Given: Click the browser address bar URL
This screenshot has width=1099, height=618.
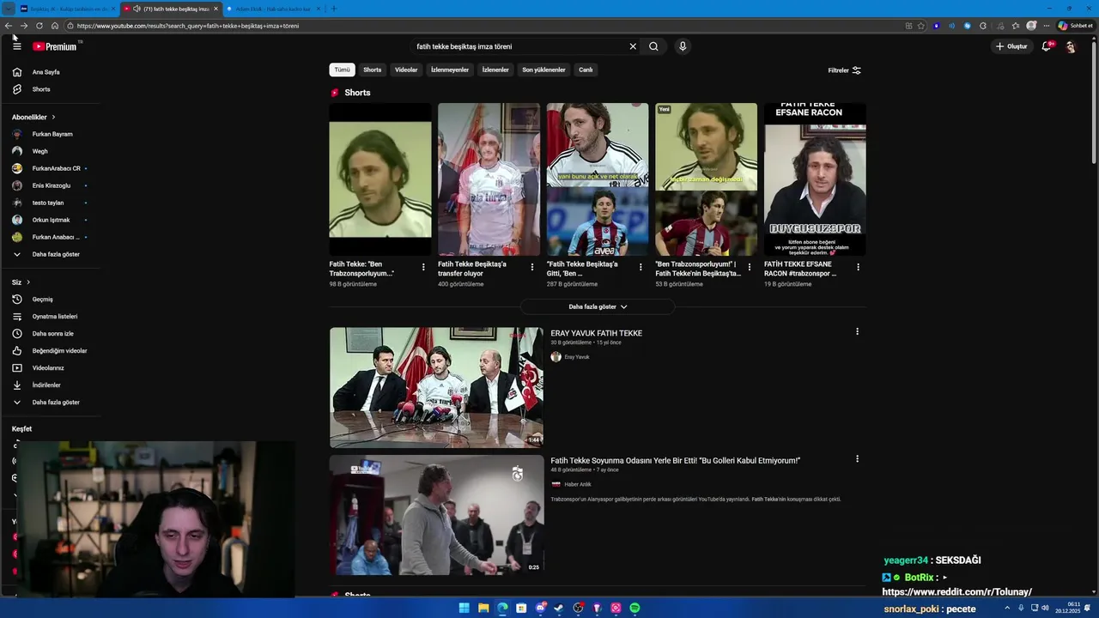Looking at the screenshot, I should pyautogui.click(x=188, y=26).
